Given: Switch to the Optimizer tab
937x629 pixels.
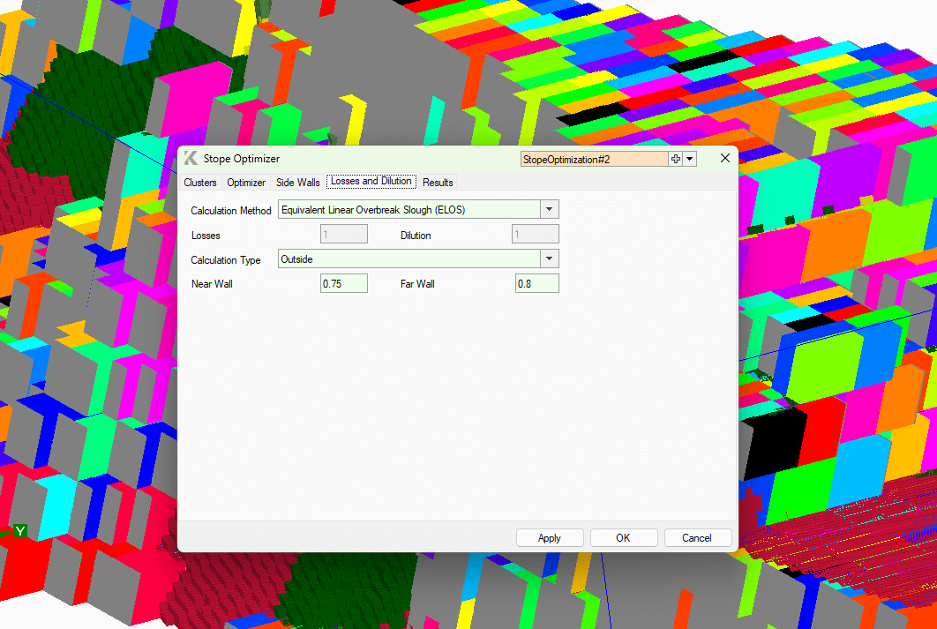Looking at the screenshot, I should point(245,183).
